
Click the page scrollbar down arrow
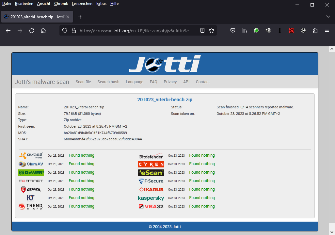click(x=332, y=232)
